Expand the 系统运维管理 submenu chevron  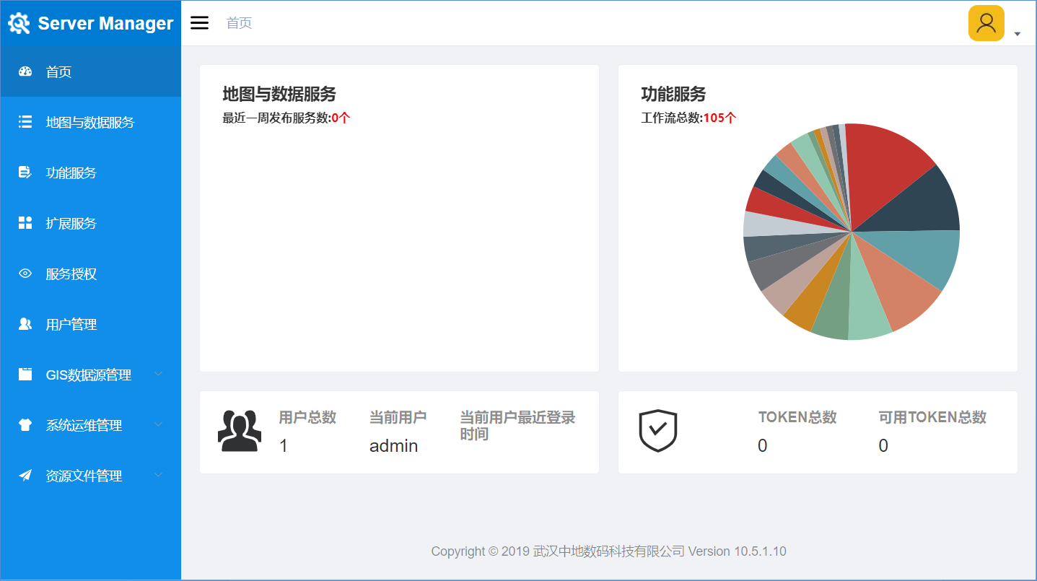(x=159, y=424)
